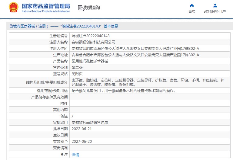Viewport: 233px width, 160px height.
Task: Click the 国家药品监督管理局 title text
Action: coord(46,6)
